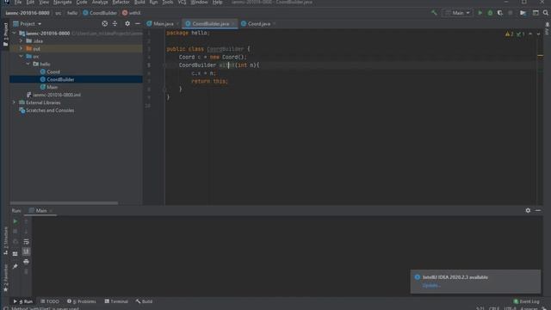
Task: Close the Main tab in Run panel
Action: (x=51, y=211)
